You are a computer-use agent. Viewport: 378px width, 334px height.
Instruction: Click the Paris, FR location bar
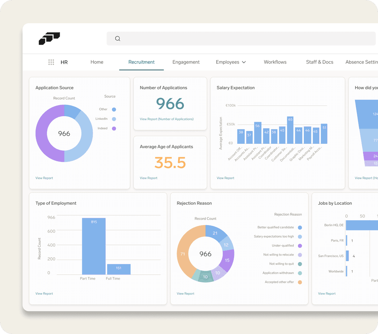point(347,240)
